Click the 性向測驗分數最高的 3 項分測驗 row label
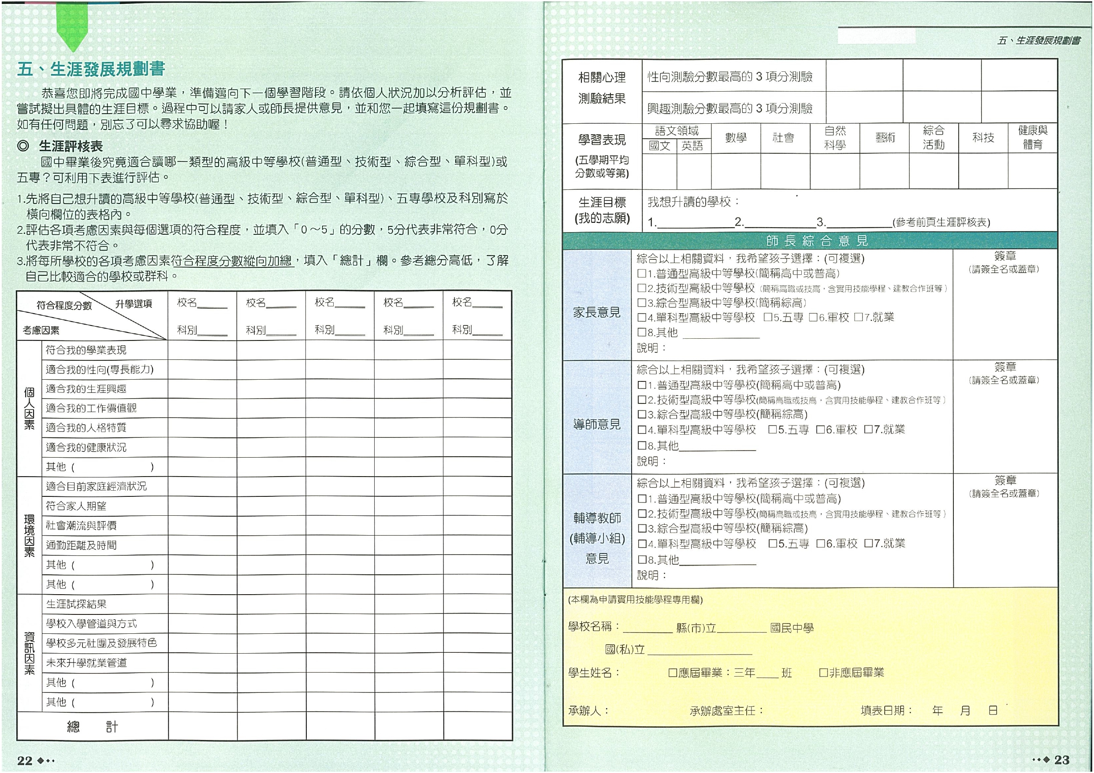The width and height of the screenshot is (1094, 773). pyautogui.click(x=730, y=77)
